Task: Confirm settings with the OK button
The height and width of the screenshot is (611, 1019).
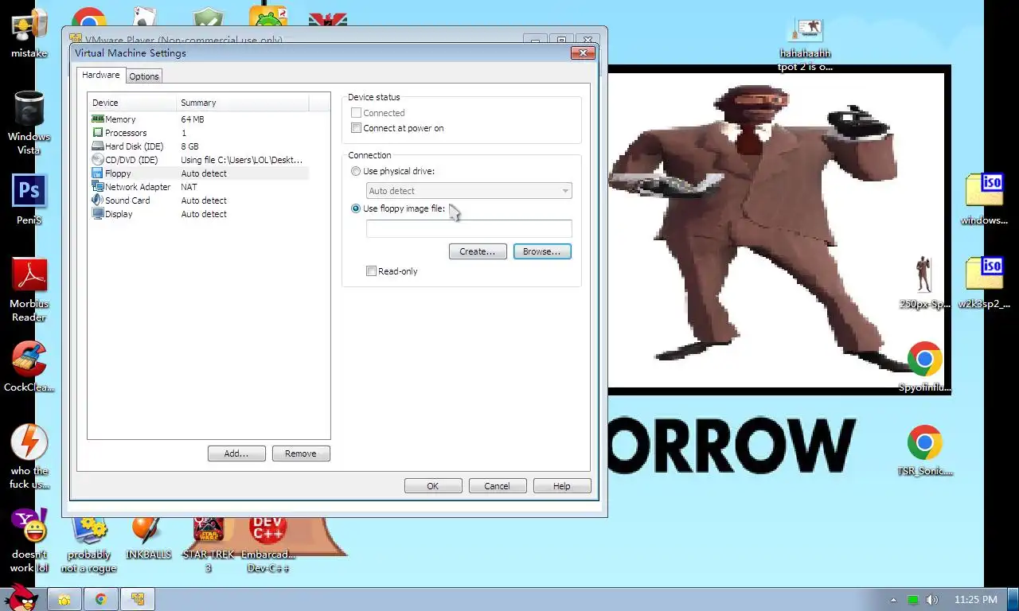Action: 433,486
